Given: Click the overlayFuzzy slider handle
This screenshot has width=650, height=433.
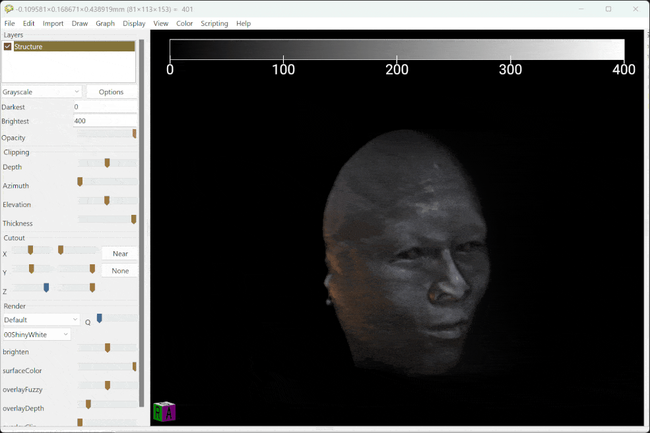Looking at the screenshot, I should [108, 386].
